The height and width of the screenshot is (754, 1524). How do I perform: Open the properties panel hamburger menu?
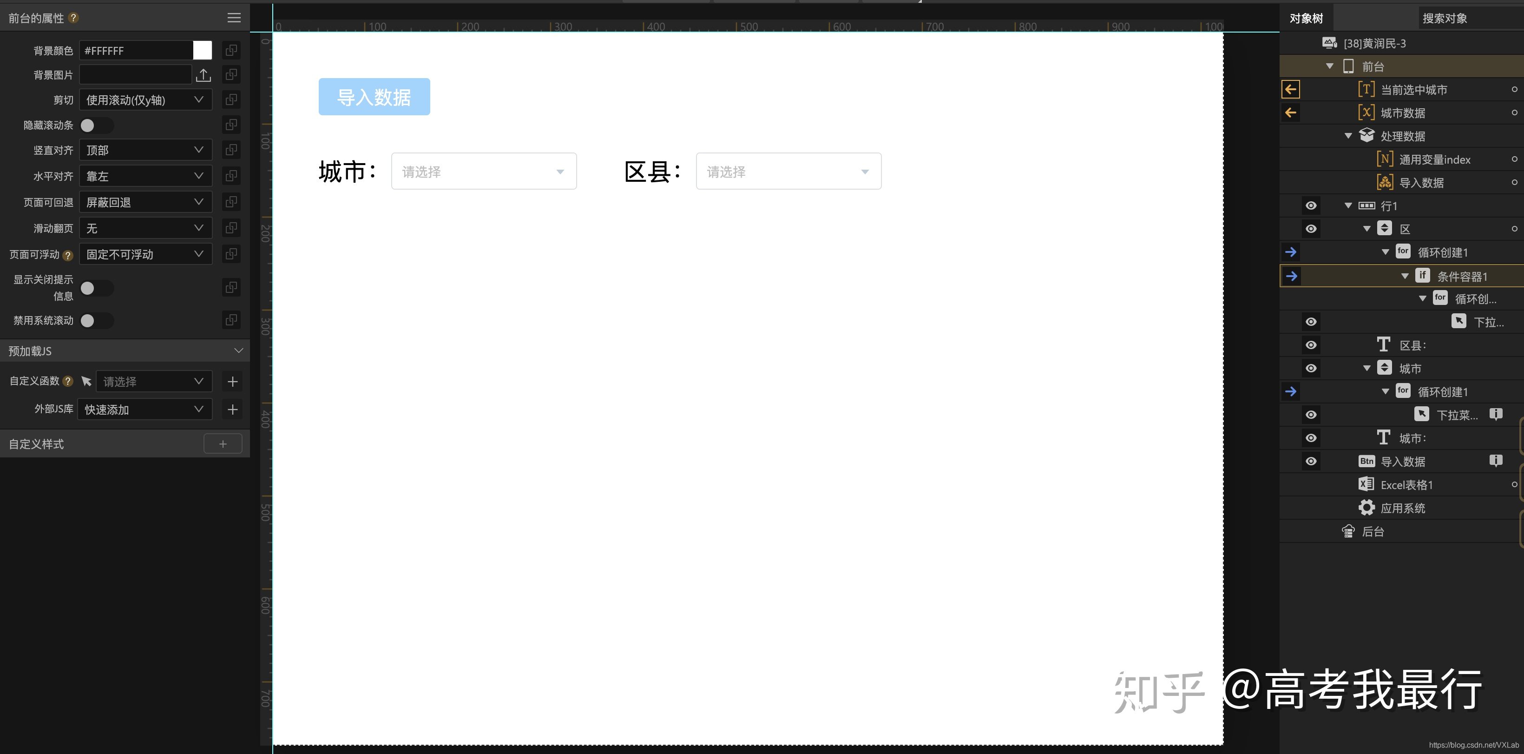(x=234, y=18)
